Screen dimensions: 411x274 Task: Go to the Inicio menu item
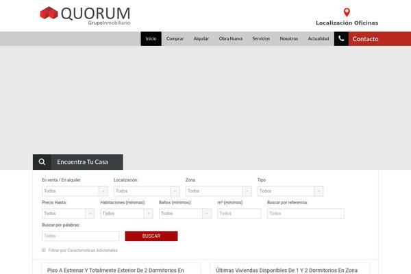coord(151,39)
